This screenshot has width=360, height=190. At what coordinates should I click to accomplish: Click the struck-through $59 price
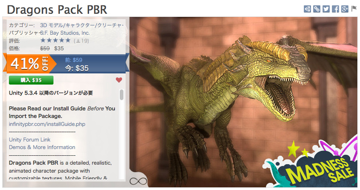pyautogui.click(x=45, y=49)
